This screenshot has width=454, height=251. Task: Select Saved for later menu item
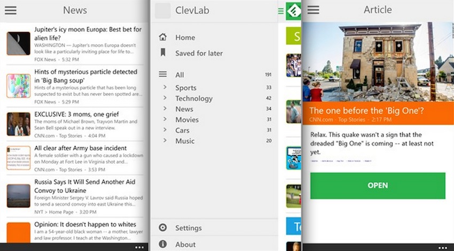tap(199, 53)
